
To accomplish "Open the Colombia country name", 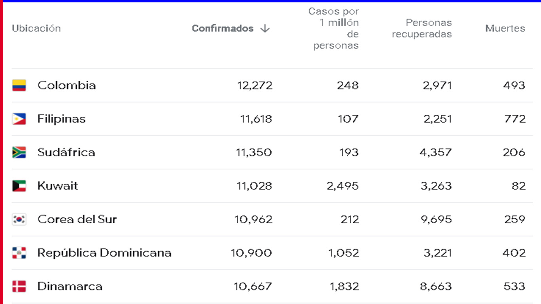I will [x=67, y=85].
